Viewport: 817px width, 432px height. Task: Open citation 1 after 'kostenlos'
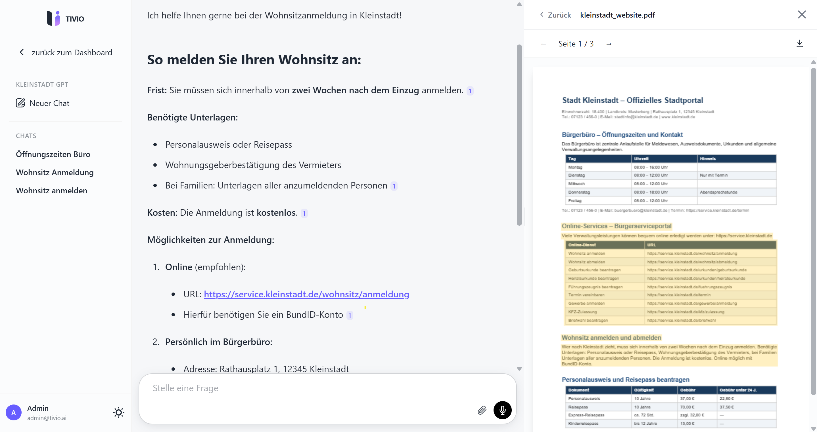tap(304, 214)
